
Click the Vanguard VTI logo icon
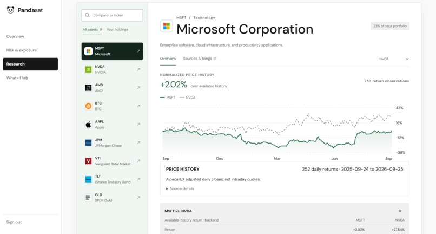click(88, 161)
